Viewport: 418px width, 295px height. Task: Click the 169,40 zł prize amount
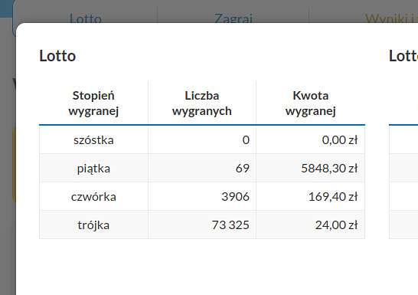click(x=333, y=197)
